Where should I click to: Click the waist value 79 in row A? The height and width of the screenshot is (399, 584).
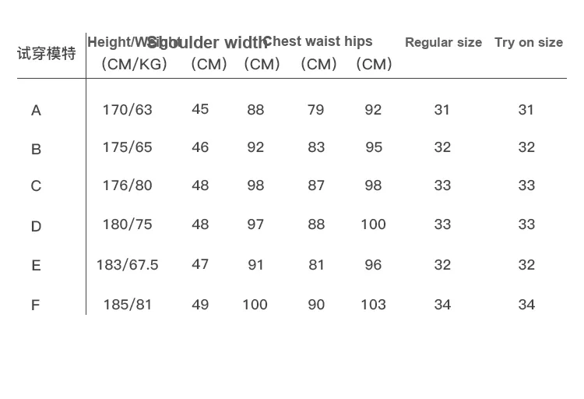tap(316, 110)
